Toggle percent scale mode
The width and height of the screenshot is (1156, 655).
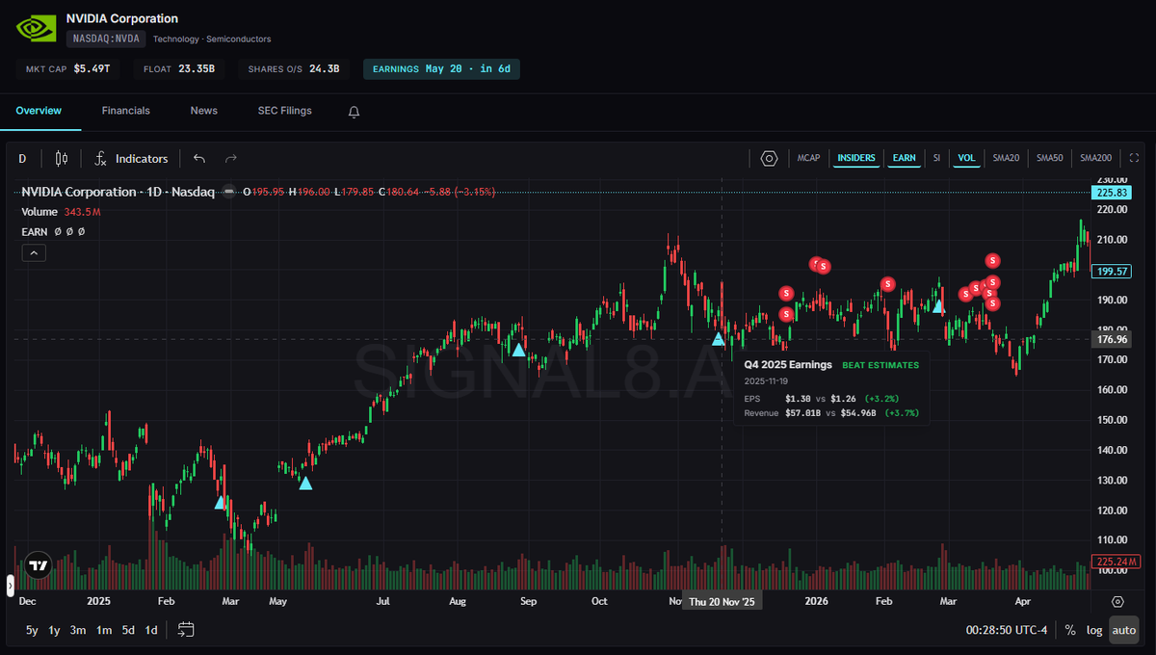tap(1070, 630)
